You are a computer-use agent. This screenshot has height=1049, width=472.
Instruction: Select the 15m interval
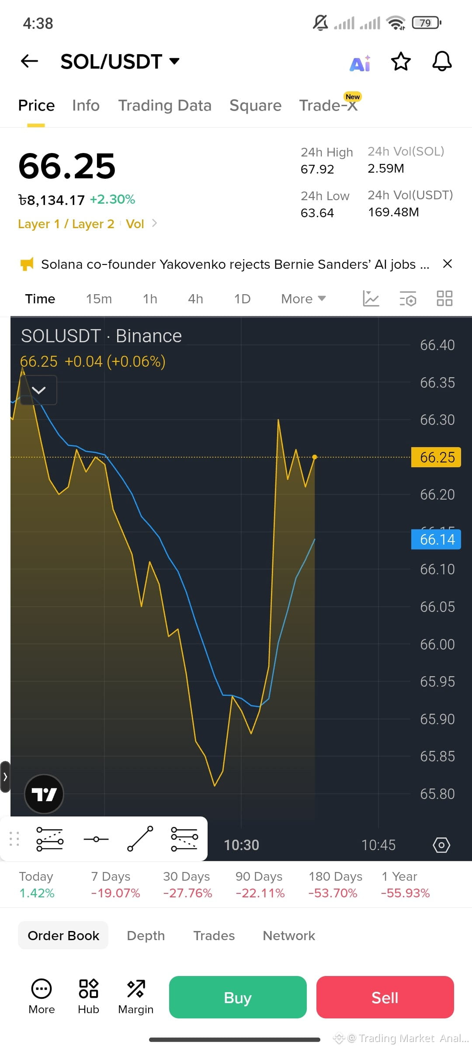[x=99, y=299]
